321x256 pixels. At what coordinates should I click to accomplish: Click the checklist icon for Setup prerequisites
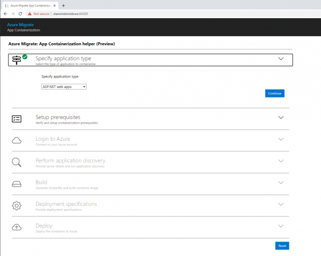(x=17, y=119)
